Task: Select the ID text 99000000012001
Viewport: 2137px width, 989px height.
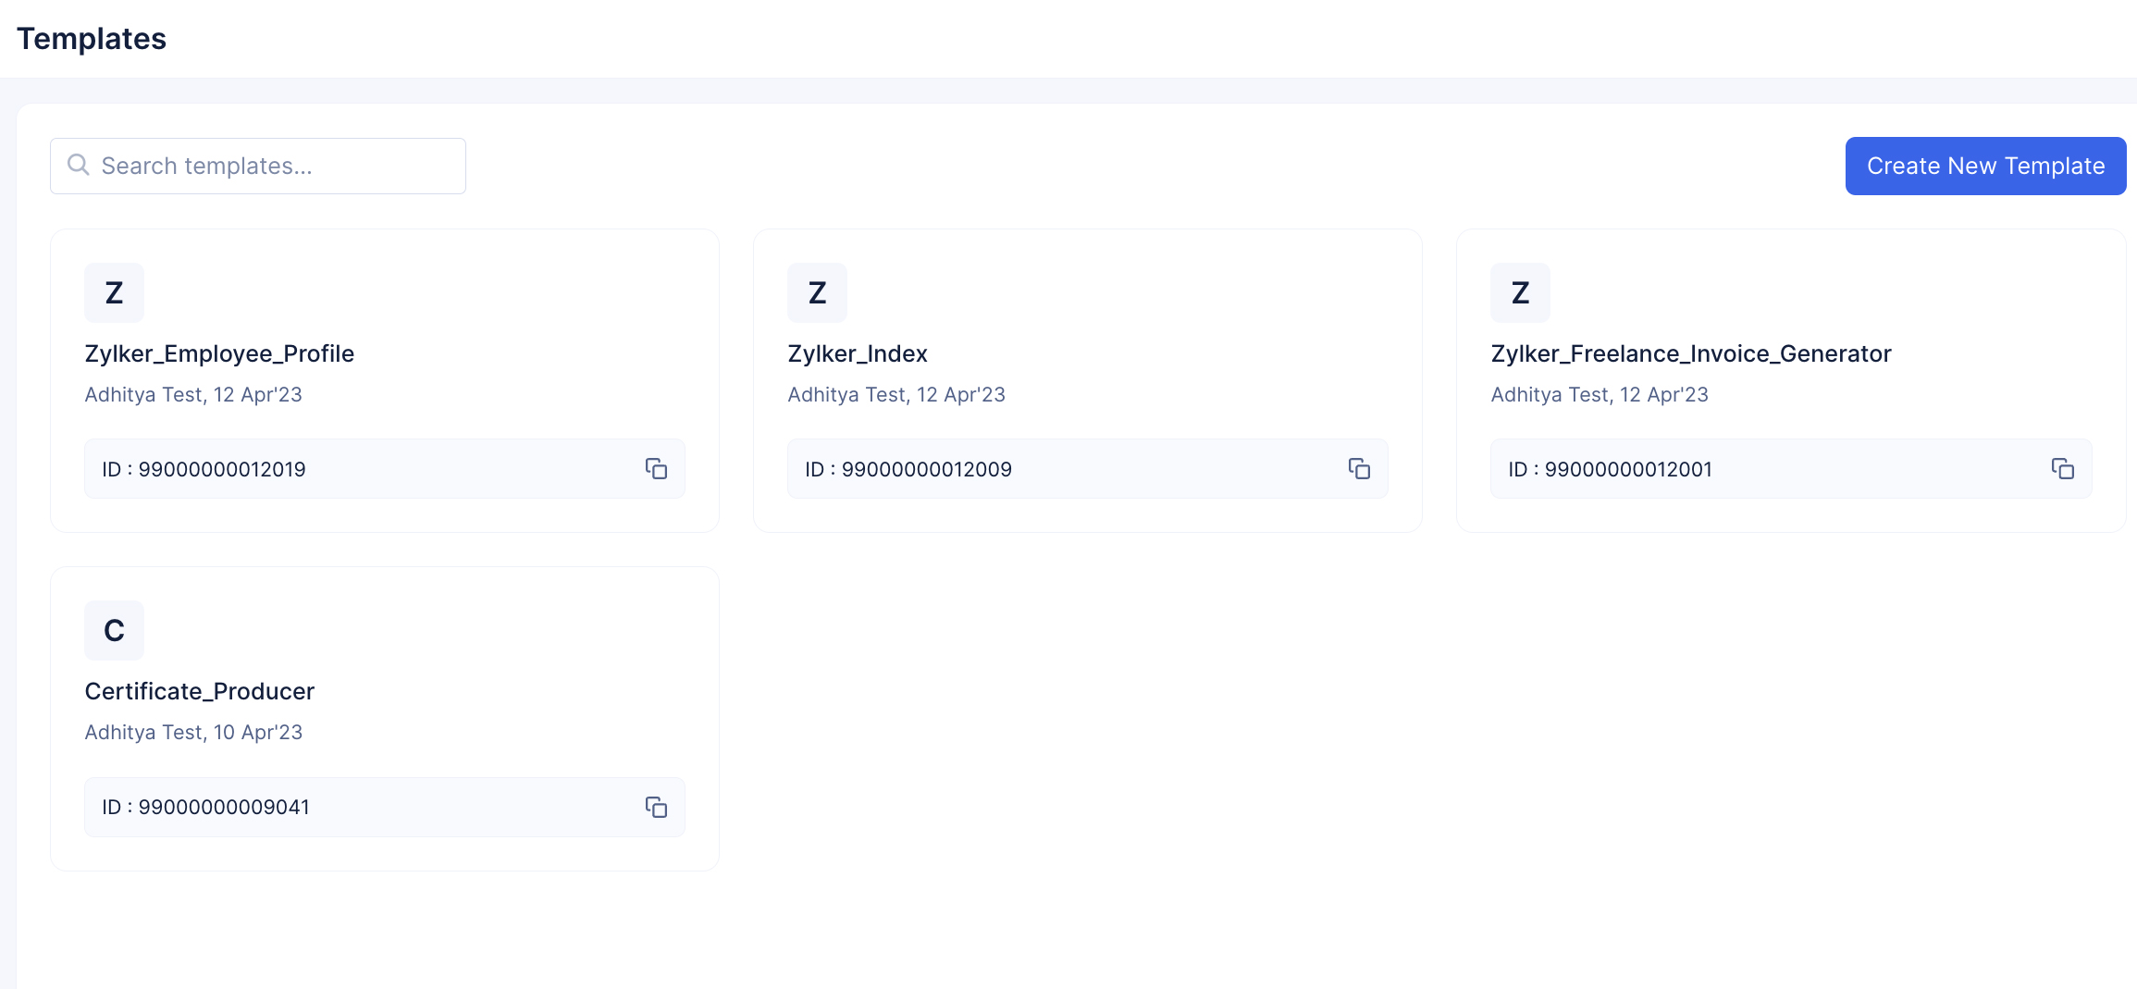Action: click(x=1628, y=470)
